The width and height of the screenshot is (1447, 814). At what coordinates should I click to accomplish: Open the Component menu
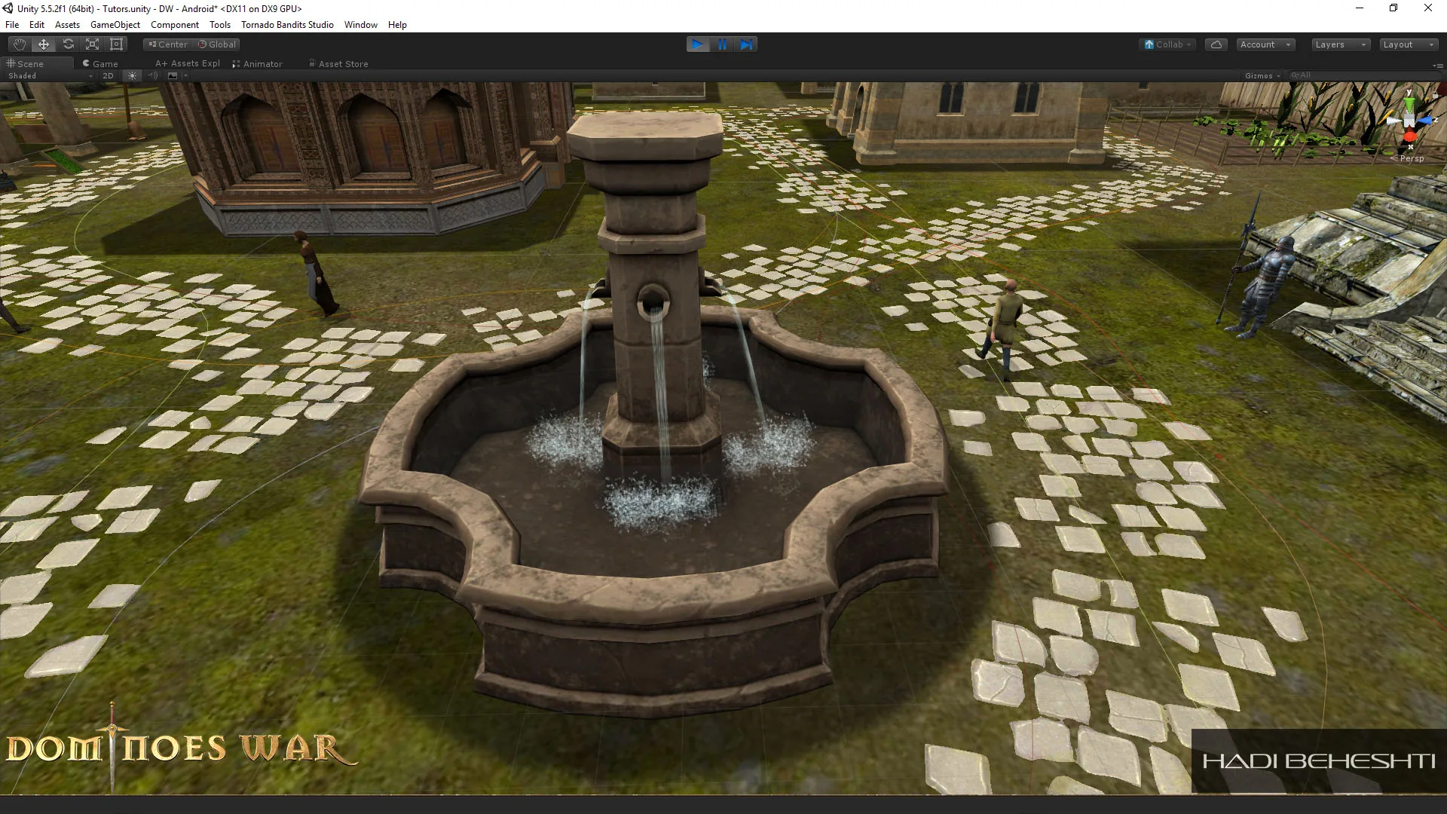point(175,25)
